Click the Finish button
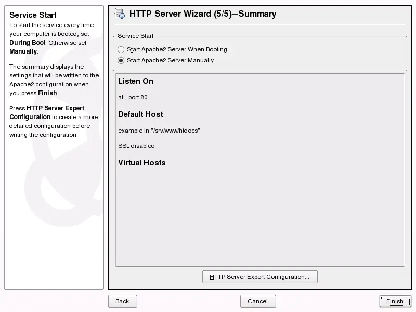Screen dimensions: 416x312 (x=395, y=301)
